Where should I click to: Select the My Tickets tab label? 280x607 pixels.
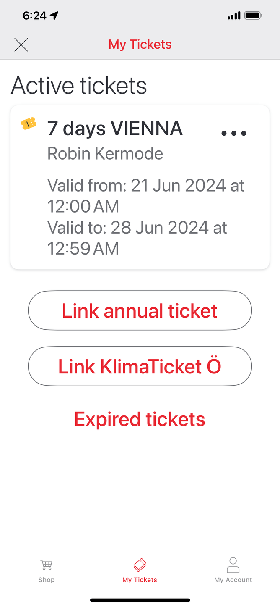click(140, 580)
